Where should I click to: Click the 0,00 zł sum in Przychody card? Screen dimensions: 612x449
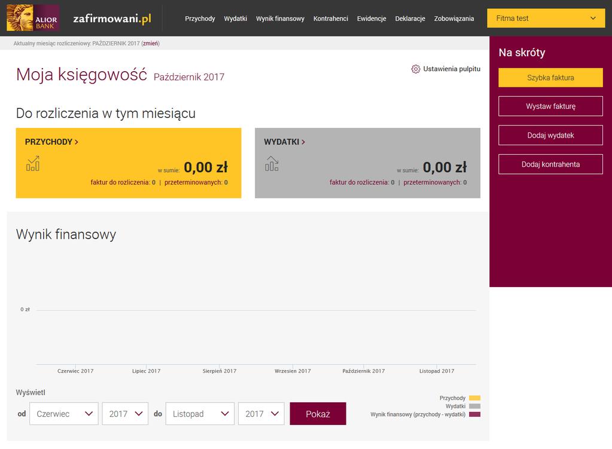[206, 167]
